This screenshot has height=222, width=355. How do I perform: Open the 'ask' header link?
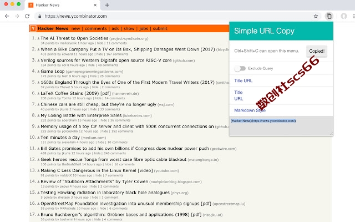pos(115,28)
